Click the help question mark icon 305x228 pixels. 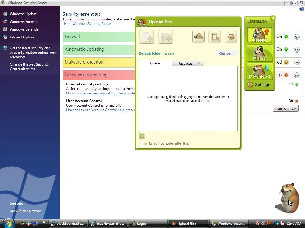(x=301, y=9)
